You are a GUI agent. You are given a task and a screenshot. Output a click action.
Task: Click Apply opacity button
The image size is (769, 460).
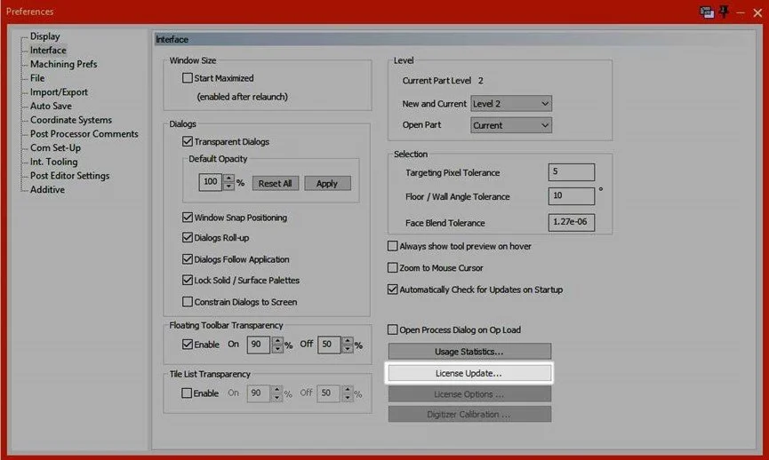[327, 183]
